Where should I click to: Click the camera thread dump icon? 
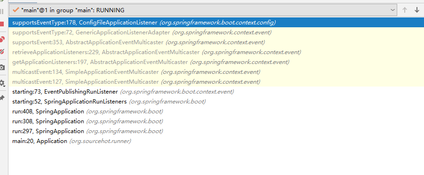point(2,67)
